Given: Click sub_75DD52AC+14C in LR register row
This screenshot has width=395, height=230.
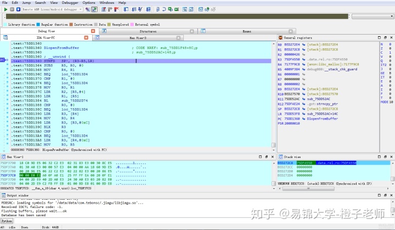Looking at the screenshot, I should pos(323,114).
